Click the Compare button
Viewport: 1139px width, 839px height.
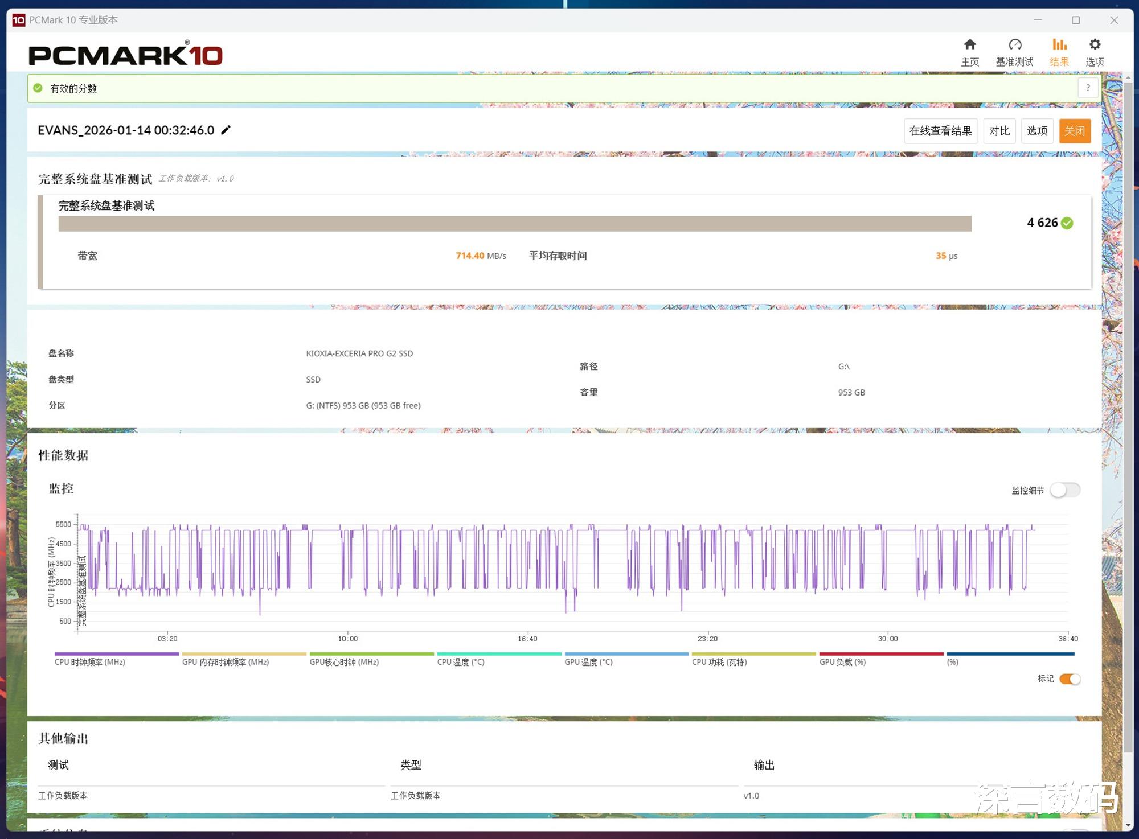tap(999, 131)
